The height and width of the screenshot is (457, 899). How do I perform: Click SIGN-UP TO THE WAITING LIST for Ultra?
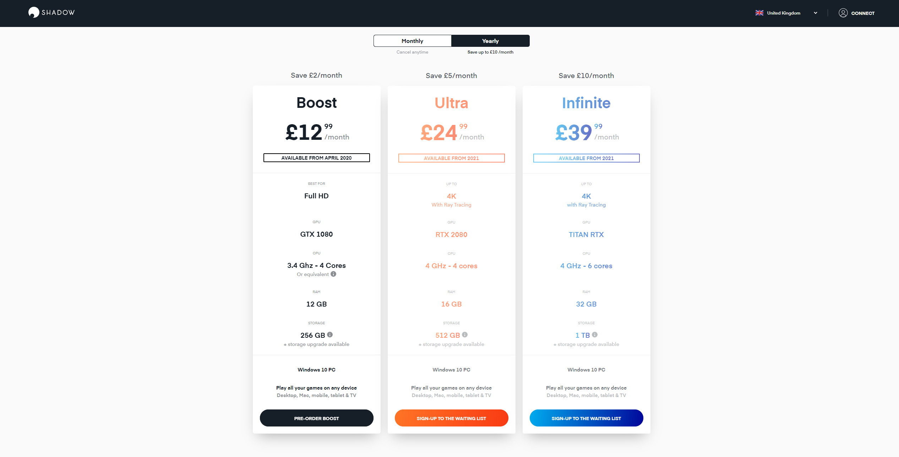point(451,418)
